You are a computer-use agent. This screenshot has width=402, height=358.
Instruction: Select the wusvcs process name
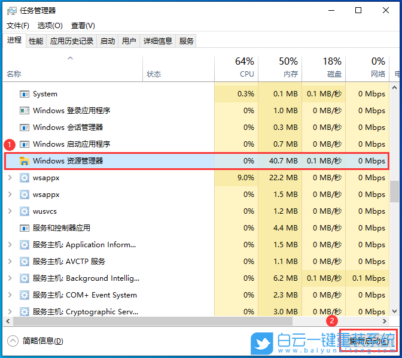(45, 211)
